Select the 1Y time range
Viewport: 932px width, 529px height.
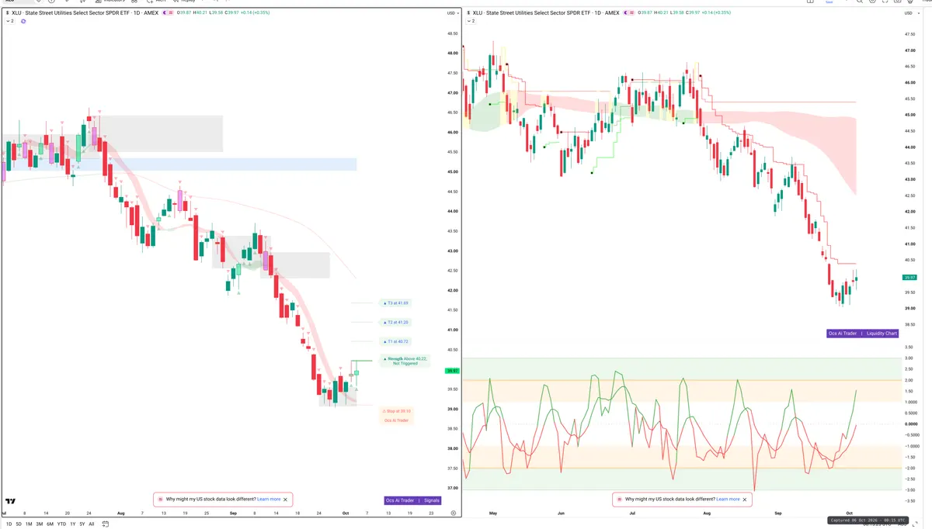click(x=73, y=524)
